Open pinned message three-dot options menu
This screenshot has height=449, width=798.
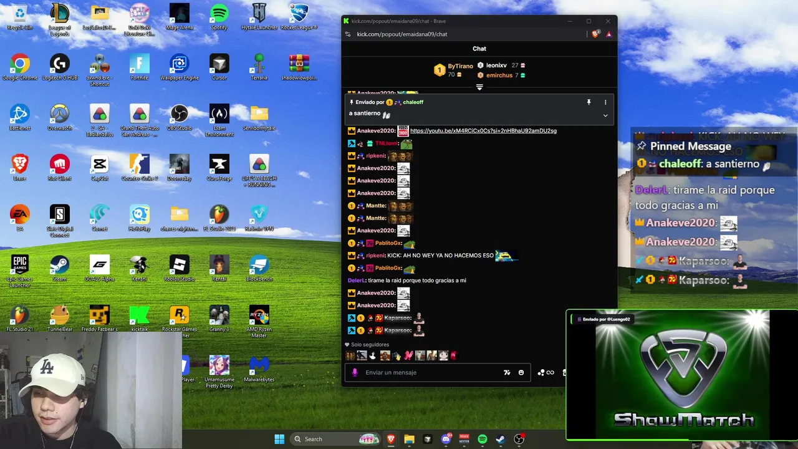tap(605, 102)
